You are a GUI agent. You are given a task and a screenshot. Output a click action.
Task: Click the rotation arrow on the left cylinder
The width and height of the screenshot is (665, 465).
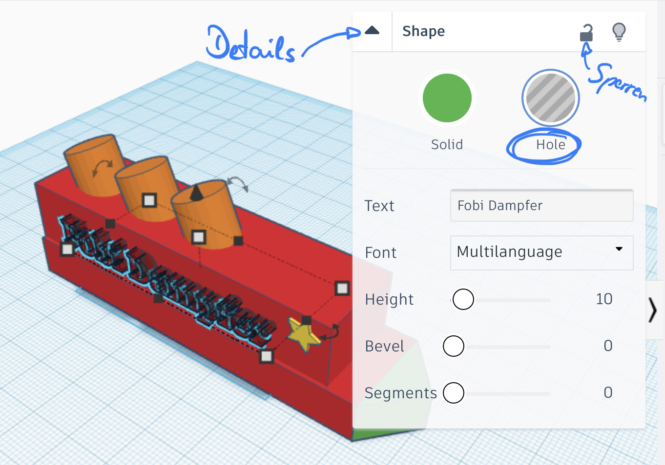click(x=102, y=167)
